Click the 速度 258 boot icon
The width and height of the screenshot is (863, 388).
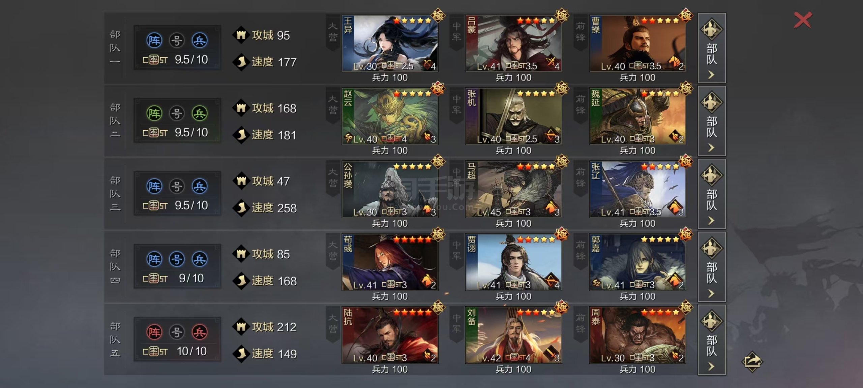[x=241, y=208]
